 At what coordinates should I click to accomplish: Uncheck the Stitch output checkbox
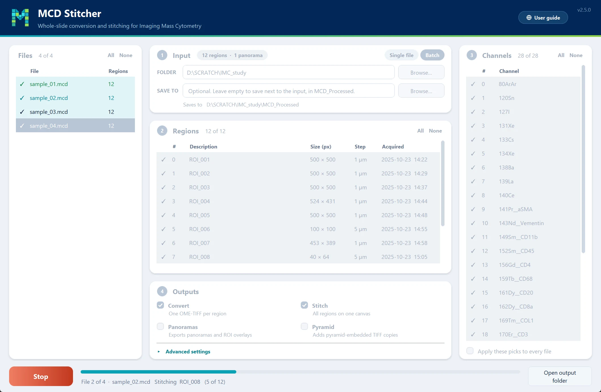(x=304, y=305)
